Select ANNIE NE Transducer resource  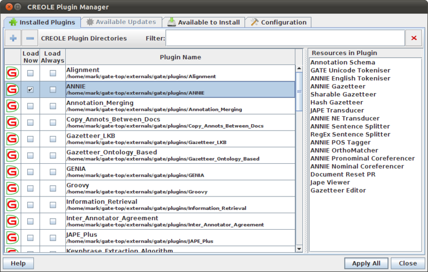pyautogui.click(x=345, y=118)
